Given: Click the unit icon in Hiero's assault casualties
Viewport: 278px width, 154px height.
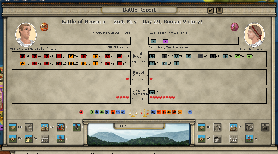Looking at the screenshot, I should (152, 92).
